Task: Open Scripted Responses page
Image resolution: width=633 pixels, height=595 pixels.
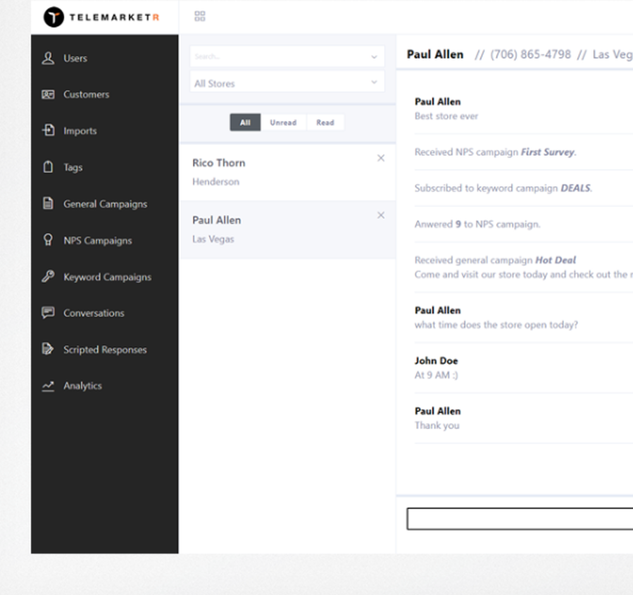Action: [x=104, y=349]
